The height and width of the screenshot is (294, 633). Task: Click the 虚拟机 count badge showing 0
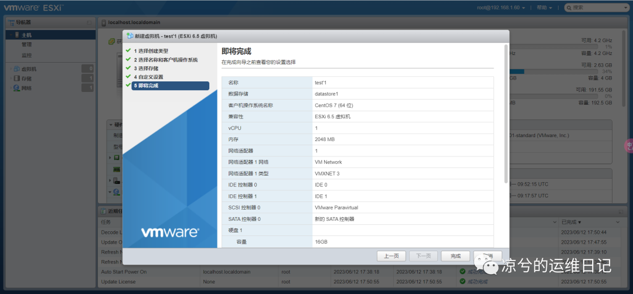pyautogui.click(x=87, y=69)
